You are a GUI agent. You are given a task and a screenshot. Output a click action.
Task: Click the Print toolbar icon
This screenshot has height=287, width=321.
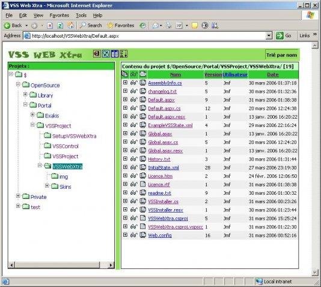click(169, 26)
